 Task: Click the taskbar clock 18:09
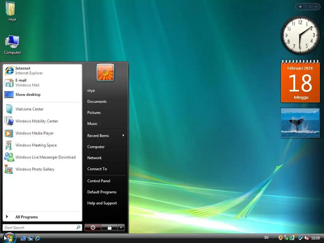(315, 238)
